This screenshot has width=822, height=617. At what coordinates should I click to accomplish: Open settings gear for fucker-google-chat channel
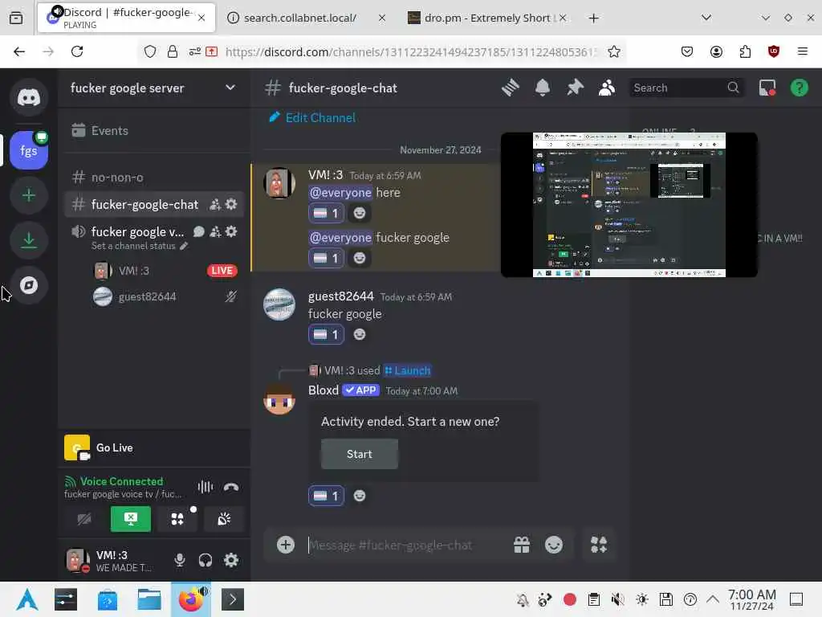(231, 204)
